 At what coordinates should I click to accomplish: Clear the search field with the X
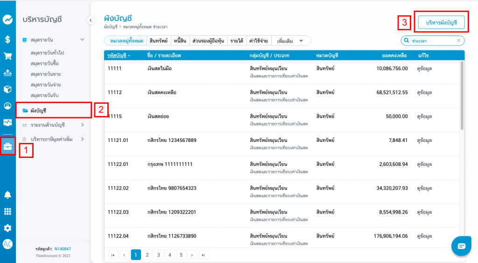[458, 41]
